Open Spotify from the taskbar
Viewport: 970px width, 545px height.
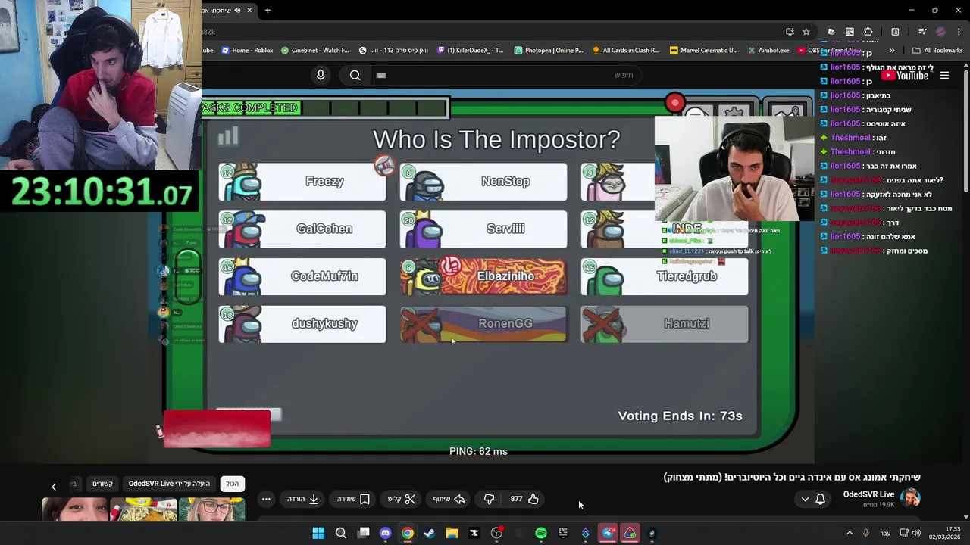[x=540, y=533]
